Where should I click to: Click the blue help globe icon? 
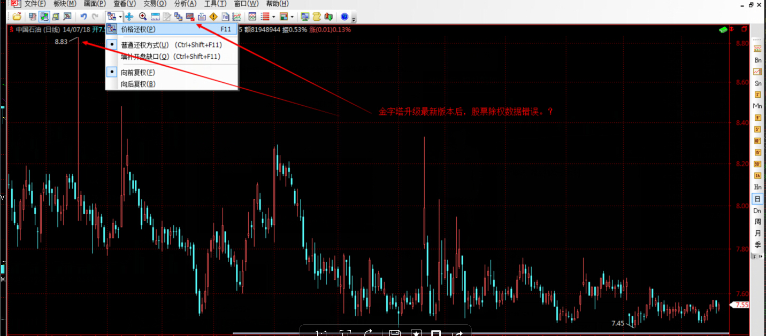[344, 17]
